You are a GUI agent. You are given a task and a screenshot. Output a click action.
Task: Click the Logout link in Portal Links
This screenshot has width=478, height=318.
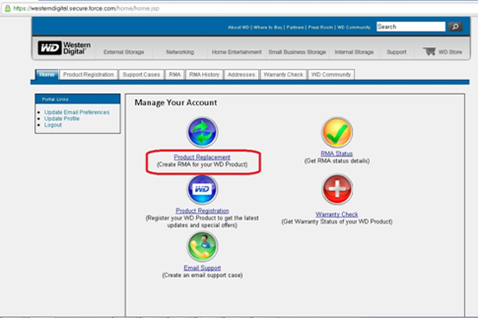click(53, 125)
